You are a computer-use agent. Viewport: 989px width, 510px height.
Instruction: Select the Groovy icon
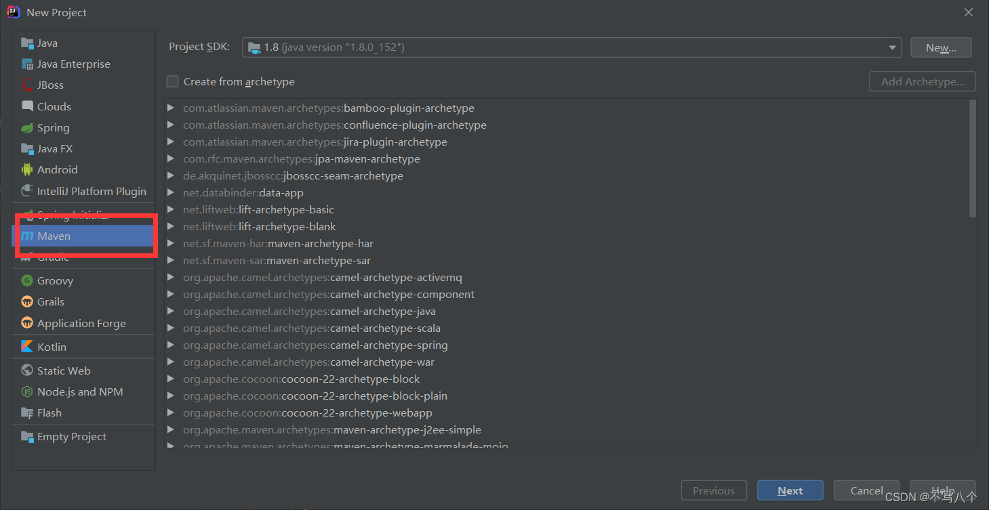(27, 280)
